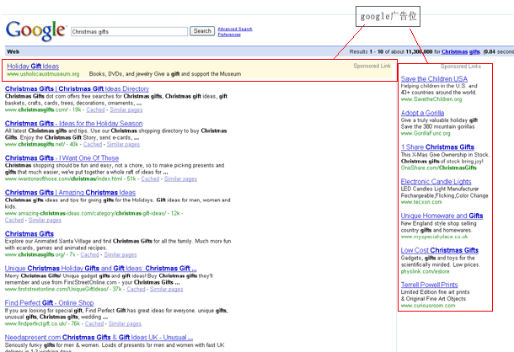Open the Advanced Search link
Viewport: 514px width, 352px height.
point(235,29)
